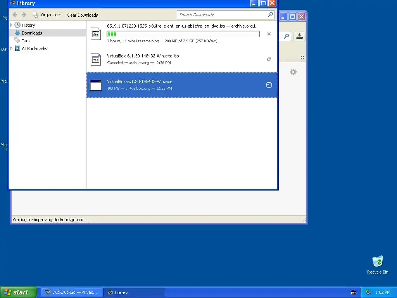The height and width of the screenshot is (298, 397).
Task: Cancel the dvd.iso download
Action: pos(269,34)
